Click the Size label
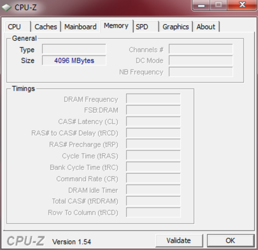Screen dimensions: 258x250 28,60
